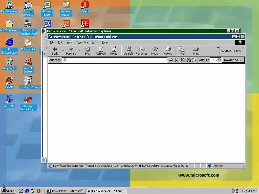The height and width of the screenshot is (194, 259).
Task: Click the Forward toolbar button
Action: [x=71, y=51]
